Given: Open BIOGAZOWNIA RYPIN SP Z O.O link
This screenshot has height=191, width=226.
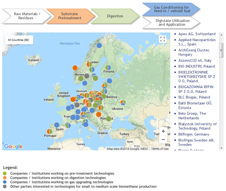Looking at the screenshot, I should (196, 89).
